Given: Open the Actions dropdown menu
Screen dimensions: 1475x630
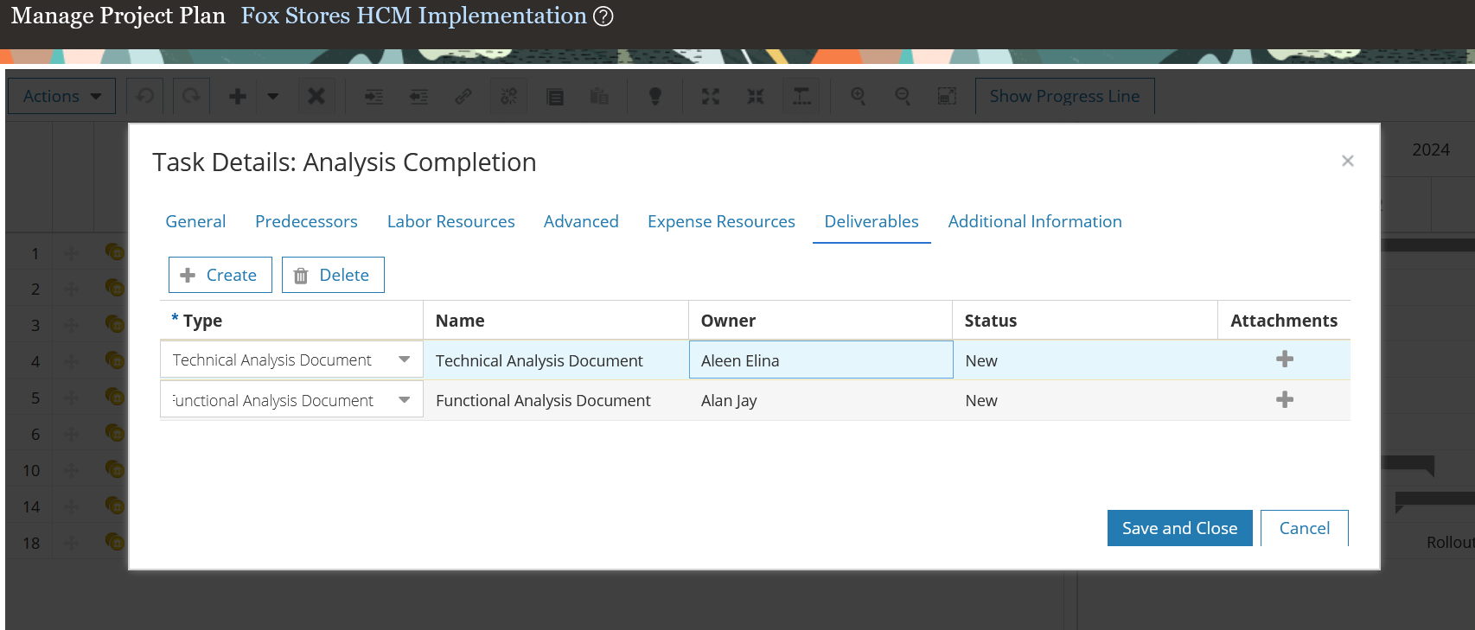Looking at the screenshot, I should 62,96.
